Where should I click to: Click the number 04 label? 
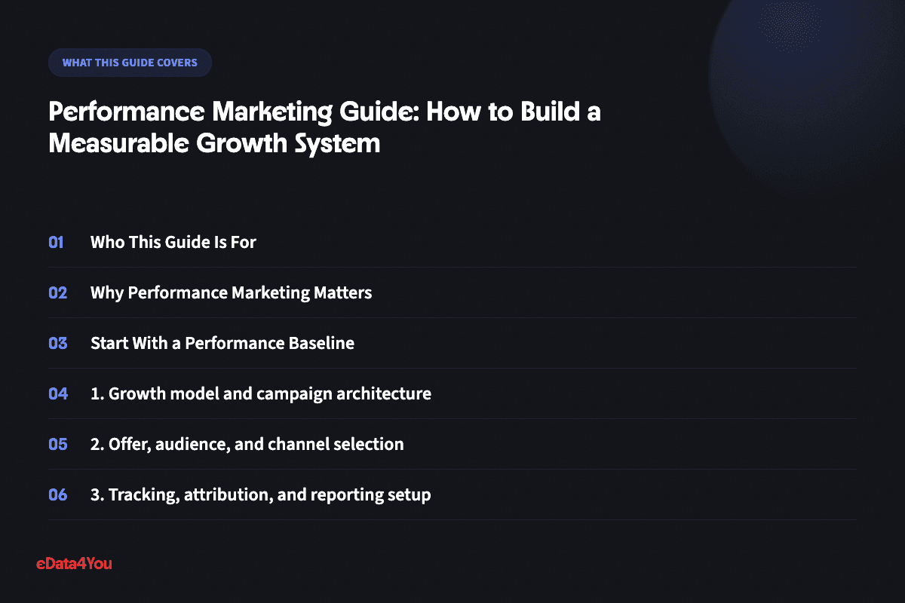coord(58,393)
